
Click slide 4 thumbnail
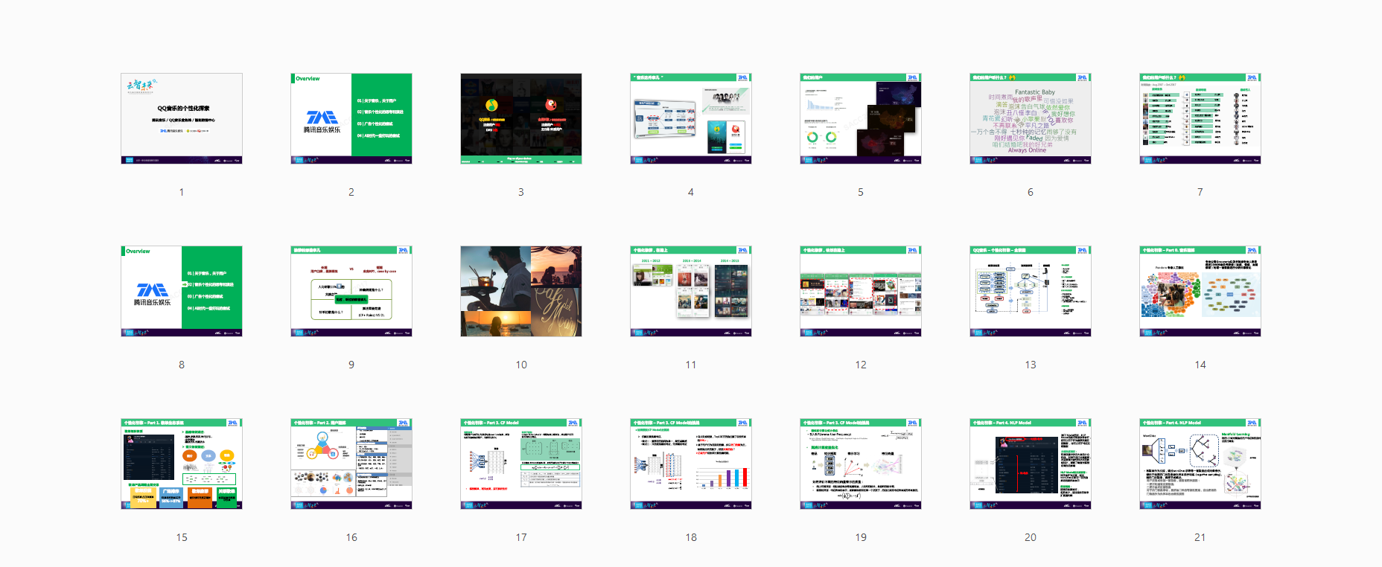click(691, 118)
